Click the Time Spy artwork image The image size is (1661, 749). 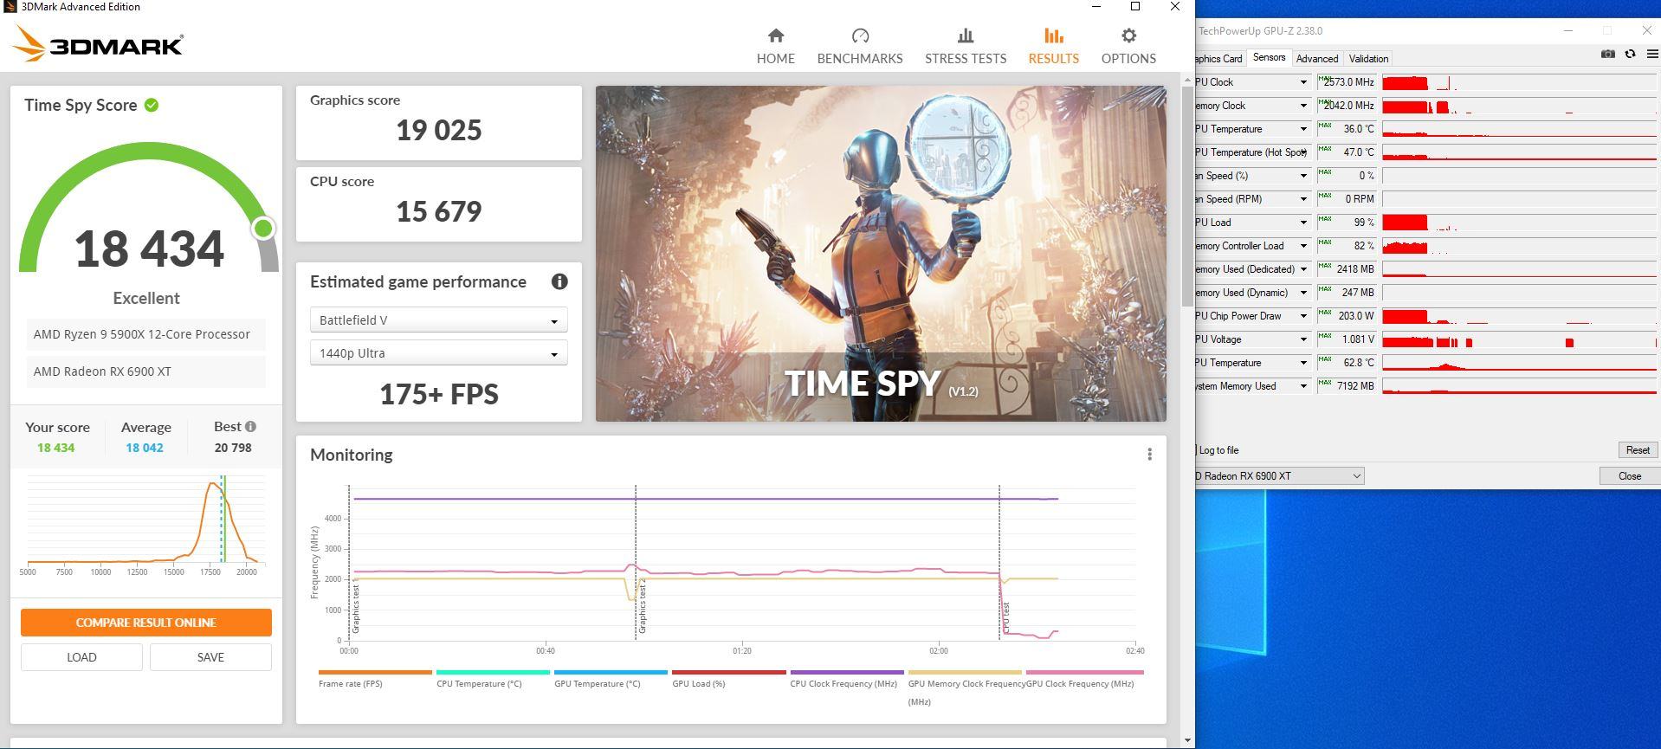point(881,254)
